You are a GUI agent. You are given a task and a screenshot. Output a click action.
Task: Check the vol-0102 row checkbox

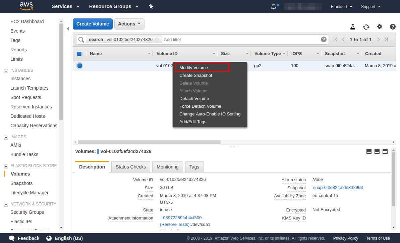tap(79, 65)
